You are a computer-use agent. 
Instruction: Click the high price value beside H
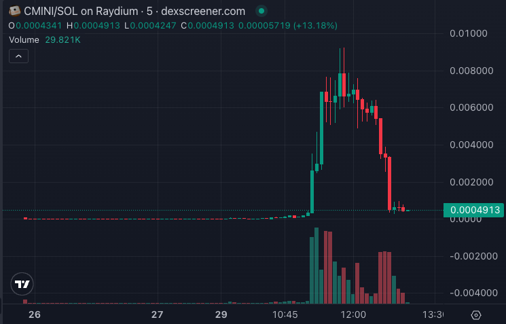97,26
